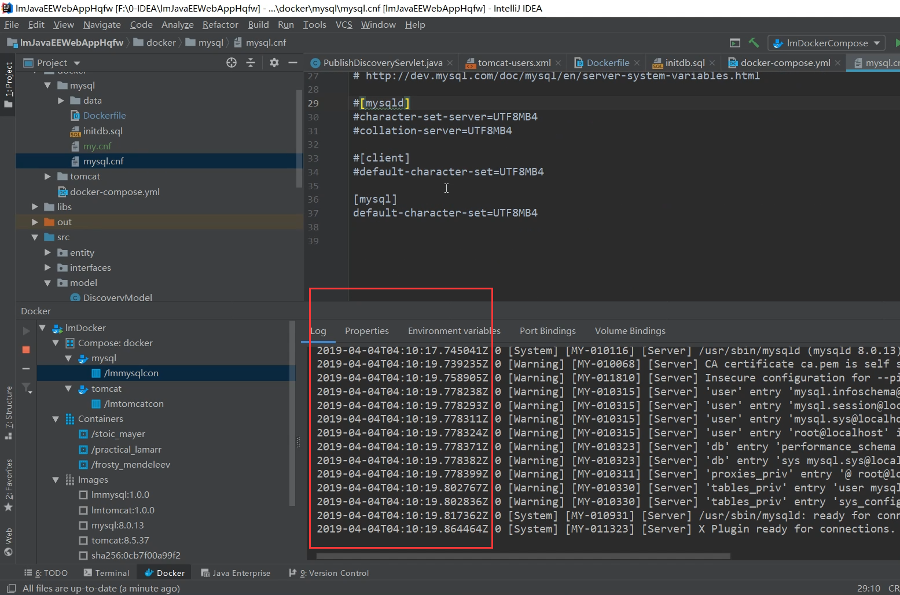The width and height of the screenshot is (900, 595).
Task: Click the filter icon in the Docker toolbar
Action: coord(26,388)
